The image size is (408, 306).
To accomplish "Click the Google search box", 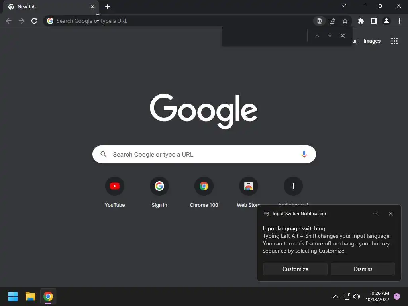I will pyautogui.click(x=204, y=154).
